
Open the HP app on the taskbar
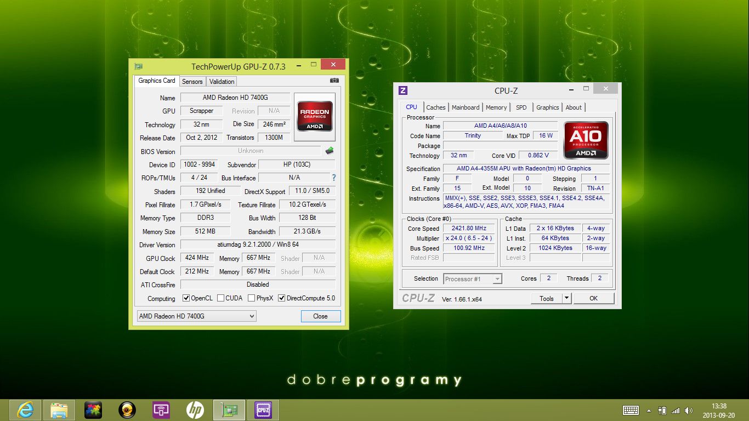point(195,410)
